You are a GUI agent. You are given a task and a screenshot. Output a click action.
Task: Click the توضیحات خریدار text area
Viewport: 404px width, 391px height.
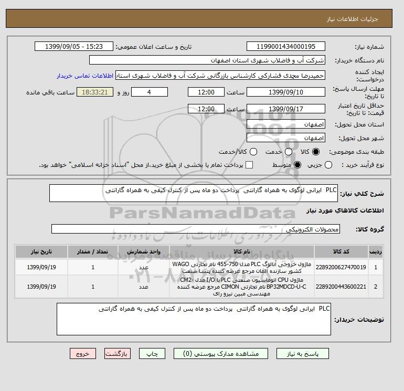(194, 319)
